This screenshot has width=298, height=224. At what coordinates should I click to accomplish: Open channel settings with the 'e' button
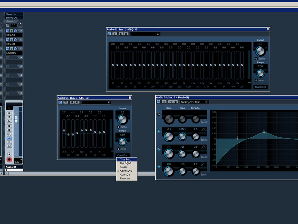click(x=9, y=134)
